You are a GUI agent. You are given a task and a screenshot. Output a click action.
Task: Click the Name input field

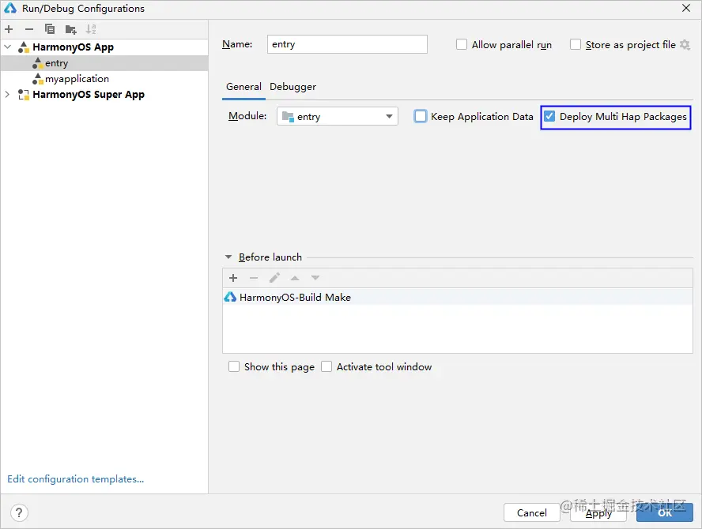coord(347,44)
